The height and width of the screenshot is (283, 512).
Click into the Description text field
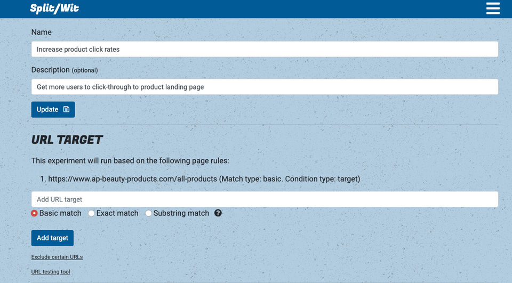(265, 87)
